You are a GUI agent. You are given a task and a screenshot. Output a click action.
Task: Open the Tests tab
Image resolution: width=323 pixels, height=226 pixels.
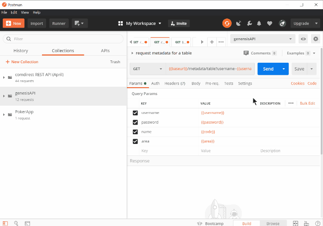point(228,83)
